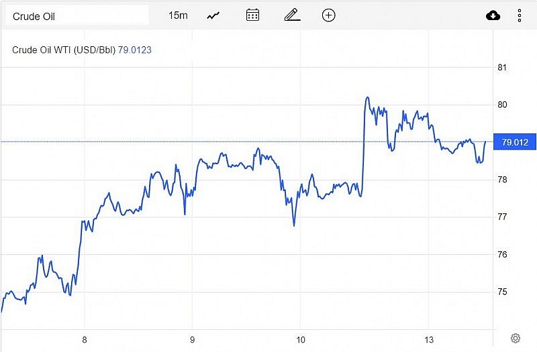This screenshot has width=537, height=352.
Task: Open the three-dot more options menu
Action: click(x=520, y=15)
